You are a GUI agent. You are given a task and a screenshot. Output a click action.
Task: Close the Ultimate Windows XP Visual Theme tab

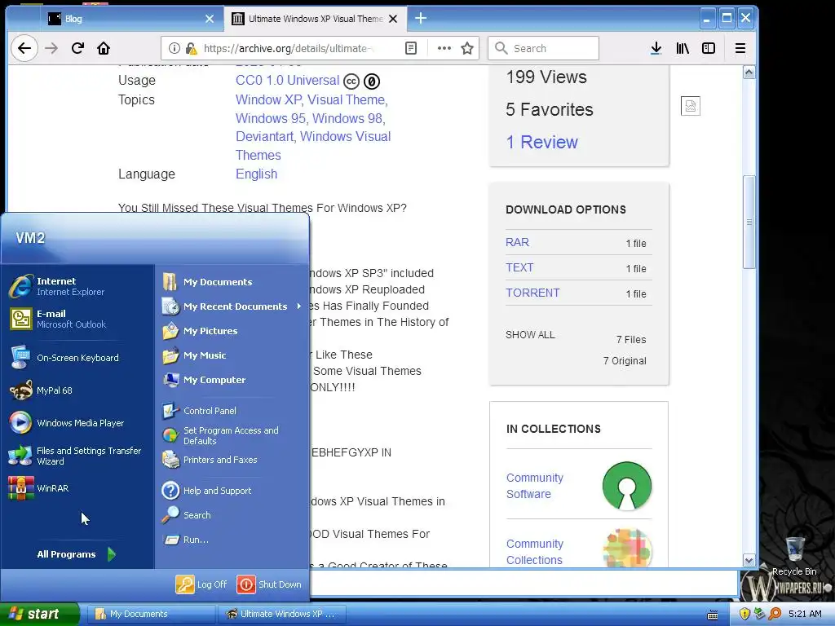(393, 19)
